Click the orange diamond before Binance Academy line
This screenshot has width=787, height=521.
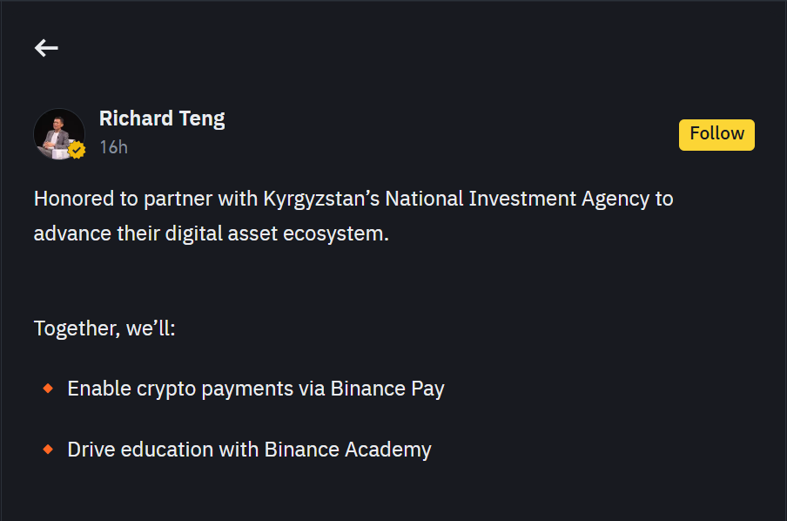48,450
